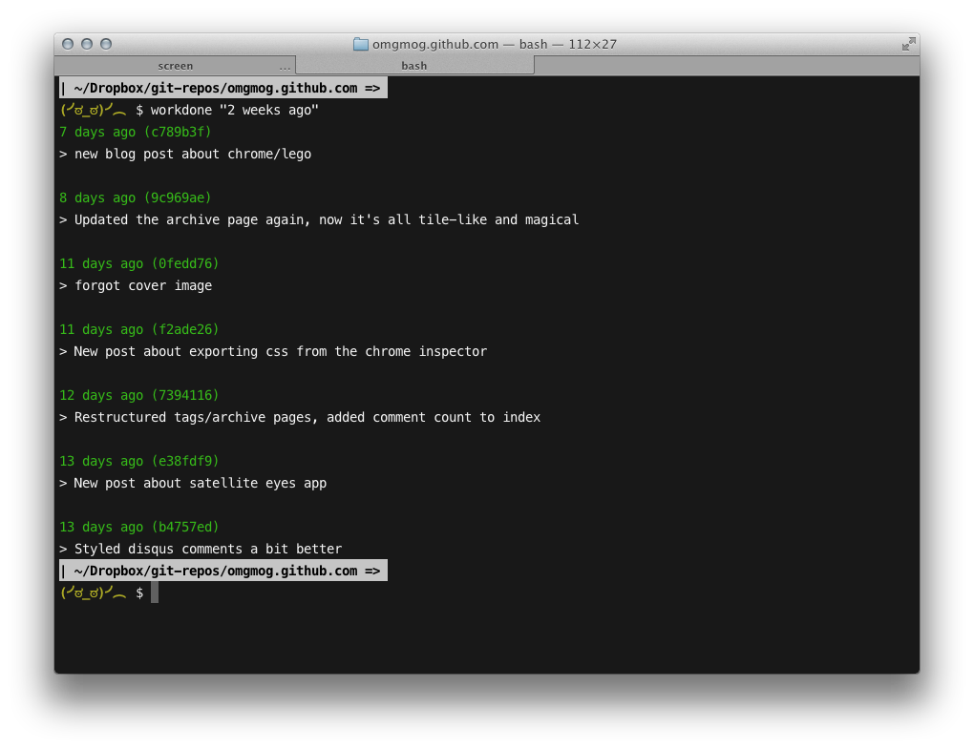Image resolution: width=974 pixels, height=749 pixels.
Task: Click the "forgot cover image" commit message
Action: 142,285
